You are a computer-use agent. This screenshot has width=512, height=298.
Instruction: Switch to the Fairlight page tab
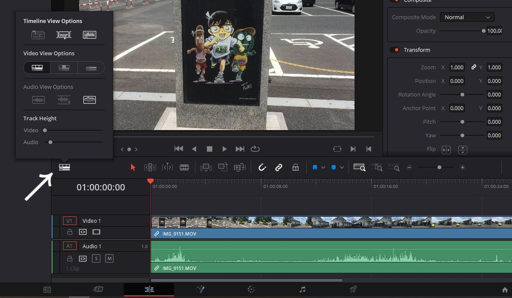pos(302,290)
